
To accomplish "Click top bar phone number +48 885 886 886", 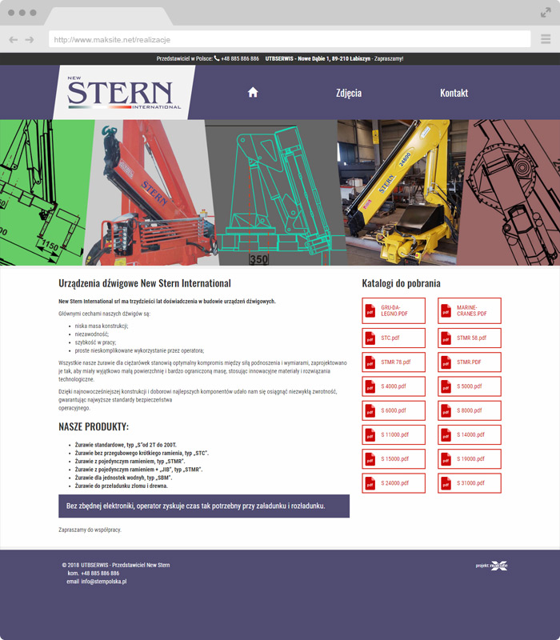I will pyautogui.click(x=240, y=58).
